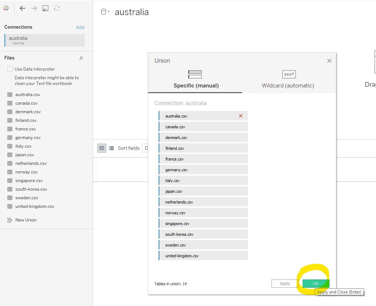
Task: Click the Save icon in the toolbar
Action: (45, 8)
